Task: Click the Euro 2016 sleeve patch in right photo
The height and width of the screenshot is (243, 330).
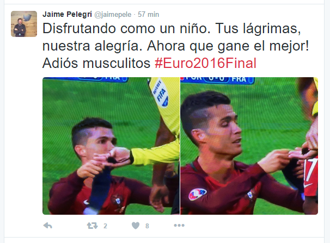Action: tap(198, 194)
